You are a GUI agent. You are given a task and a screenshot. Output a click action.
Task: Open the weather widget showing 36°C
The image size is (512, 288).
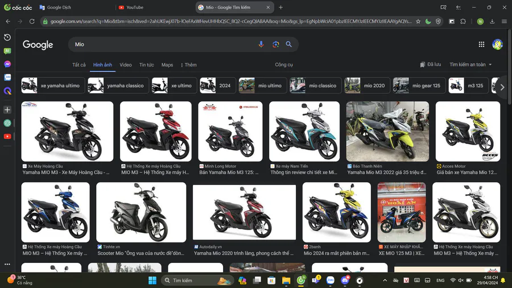(20, 280)
